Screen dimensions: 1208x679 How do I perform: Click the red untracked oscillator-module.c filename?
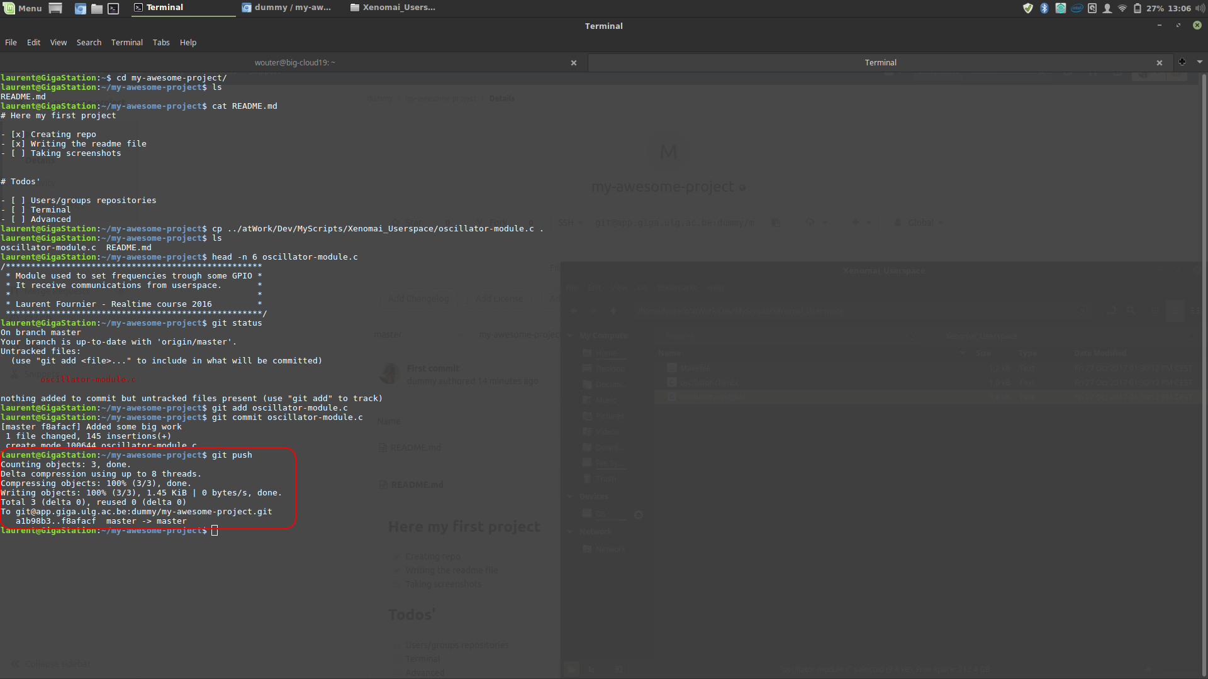click(88, 380)
